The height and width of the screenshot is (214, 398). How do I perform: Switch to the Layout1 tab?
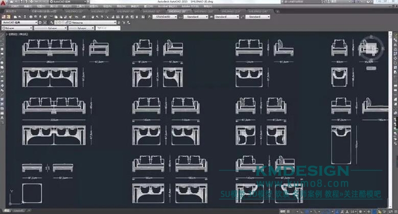[x=19, y=211]
